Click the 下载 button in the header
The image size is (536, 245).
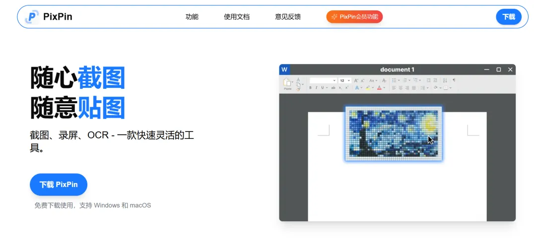click(x=509, y=17)
